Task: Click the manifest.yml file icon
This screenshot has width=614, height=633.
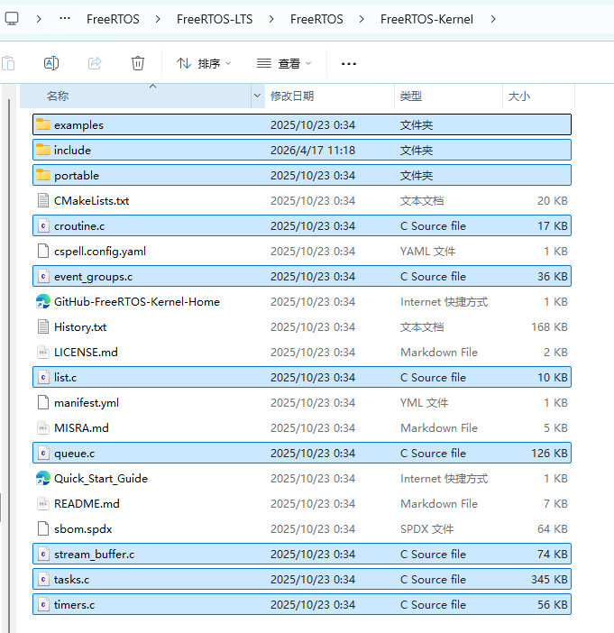Action: click(43, 402)
